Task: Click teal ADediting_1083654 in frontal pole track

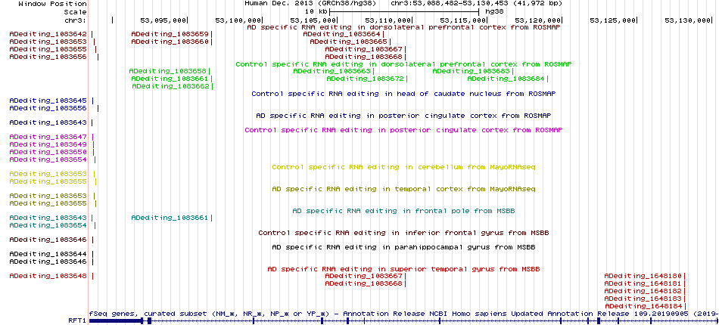Action: 48,225
